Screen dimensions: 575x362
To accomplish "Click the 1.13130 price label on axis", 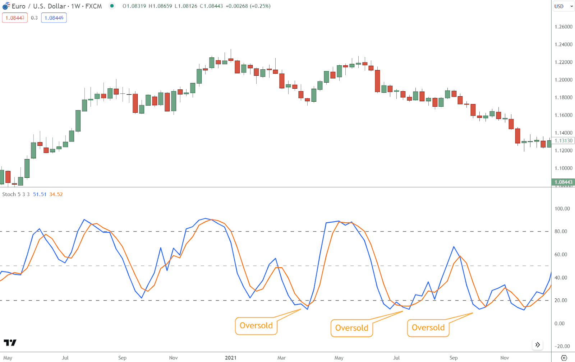I will pos(563,141).
